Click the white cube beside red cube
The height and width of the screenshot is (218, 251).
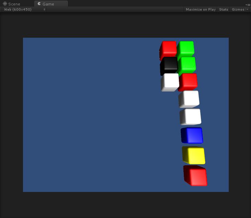click(x=170, y=82)
